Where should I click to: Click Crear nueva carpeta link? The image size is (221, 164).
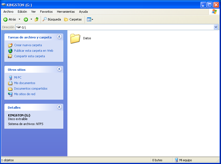tap(28, 45)
